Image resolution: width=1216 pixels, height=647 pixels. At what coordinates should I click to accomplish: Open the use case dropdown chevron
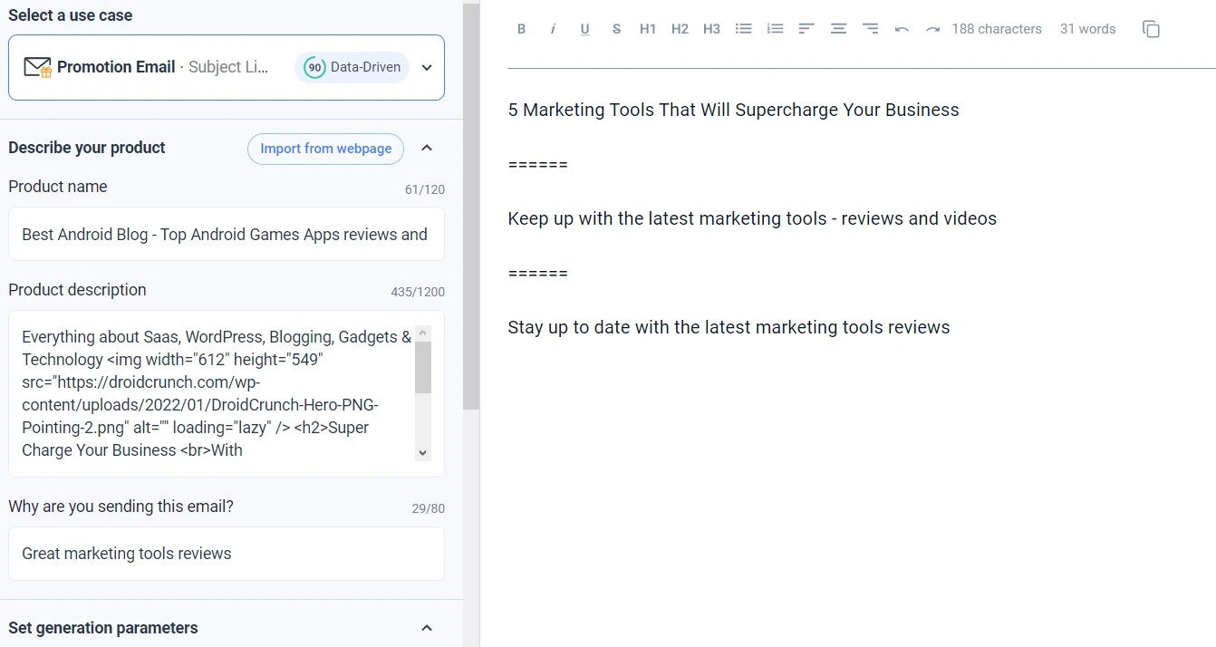pos(427,67)
